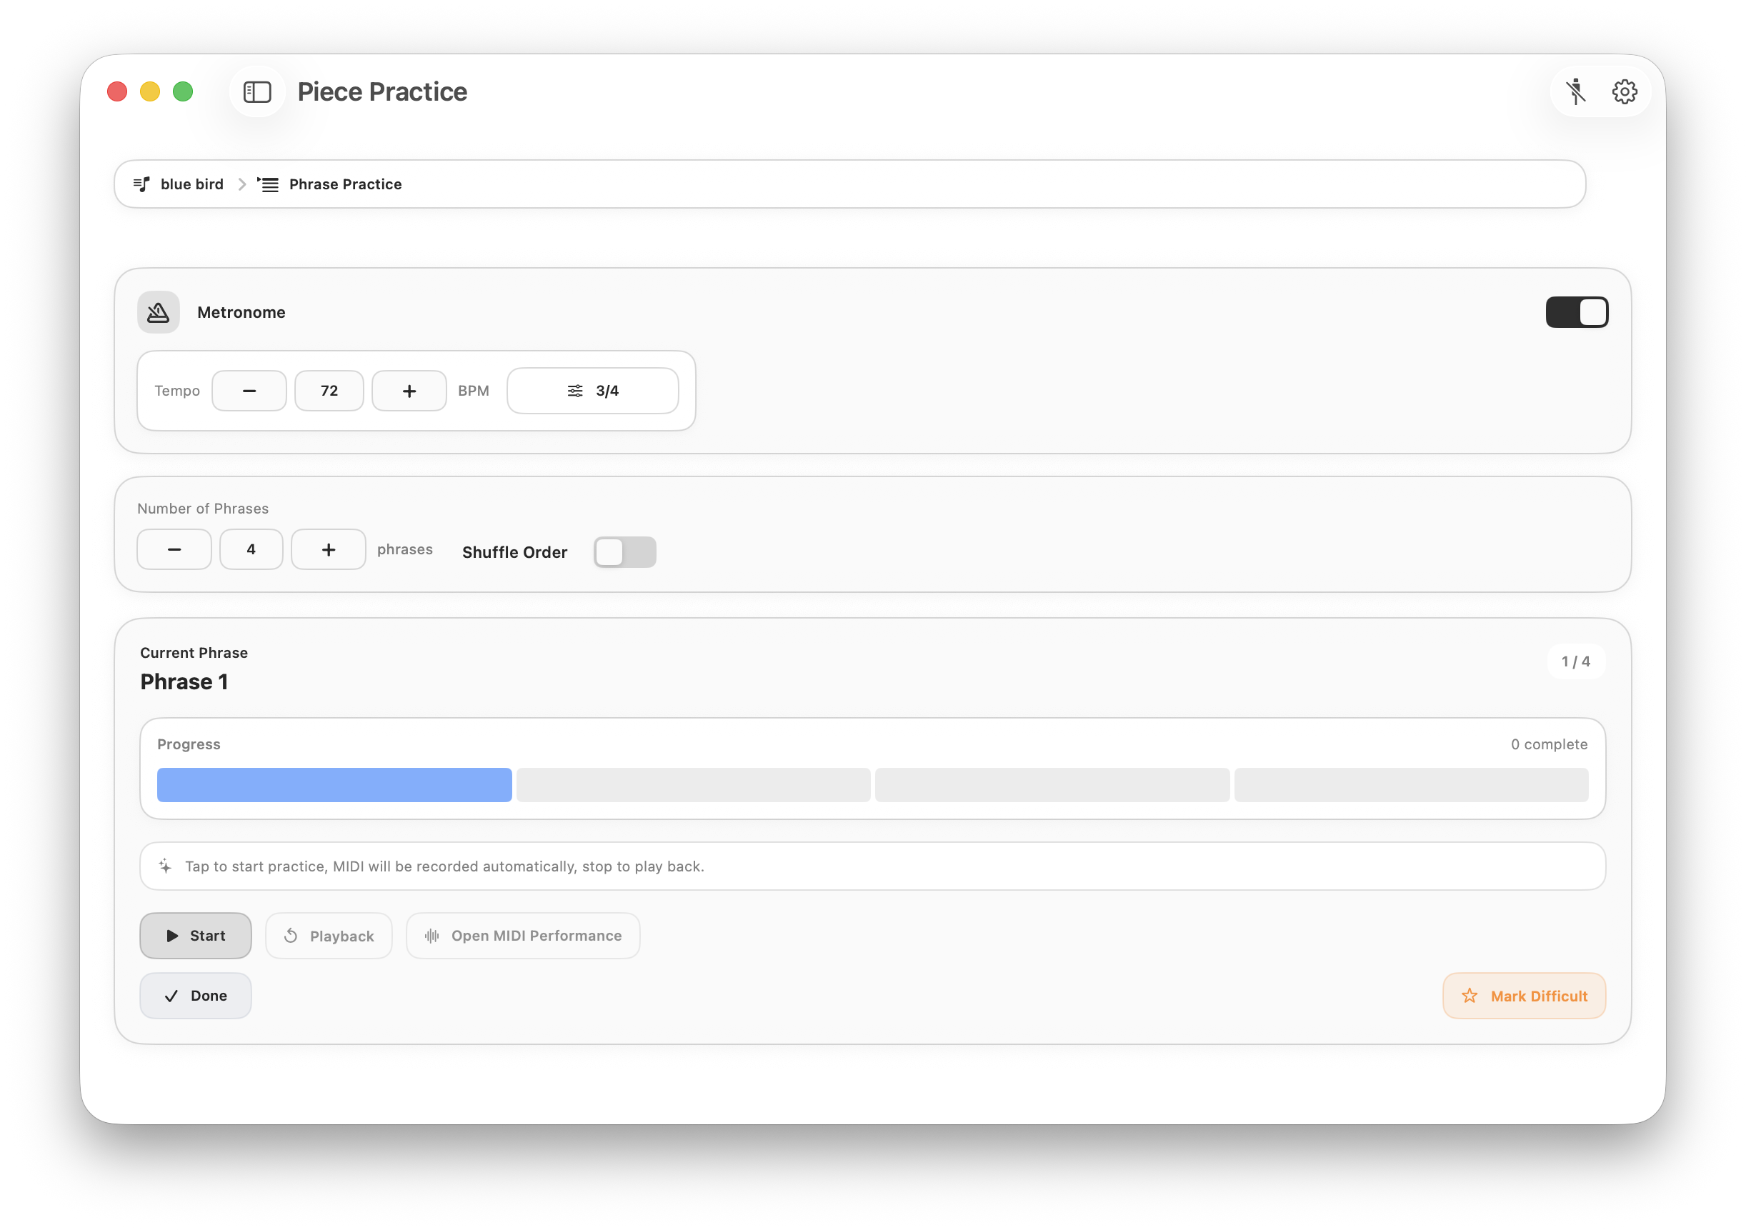Click the metronome icon

coord(158,312)
